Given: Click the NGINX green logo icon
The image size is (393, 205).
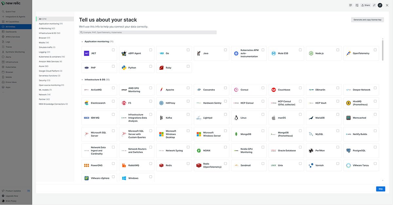Looking at the screenshot, I should pos(199,151).
